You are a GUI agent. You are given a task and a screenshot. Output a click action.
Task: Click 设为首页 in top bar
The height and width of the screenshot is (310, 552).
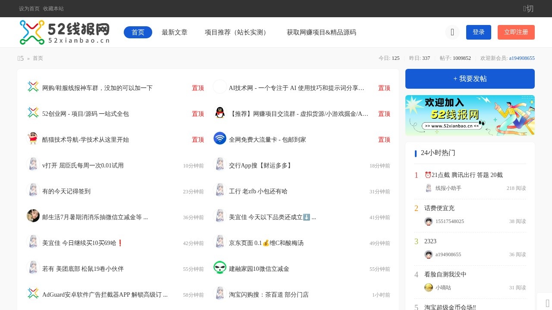[x=29, y=9]
